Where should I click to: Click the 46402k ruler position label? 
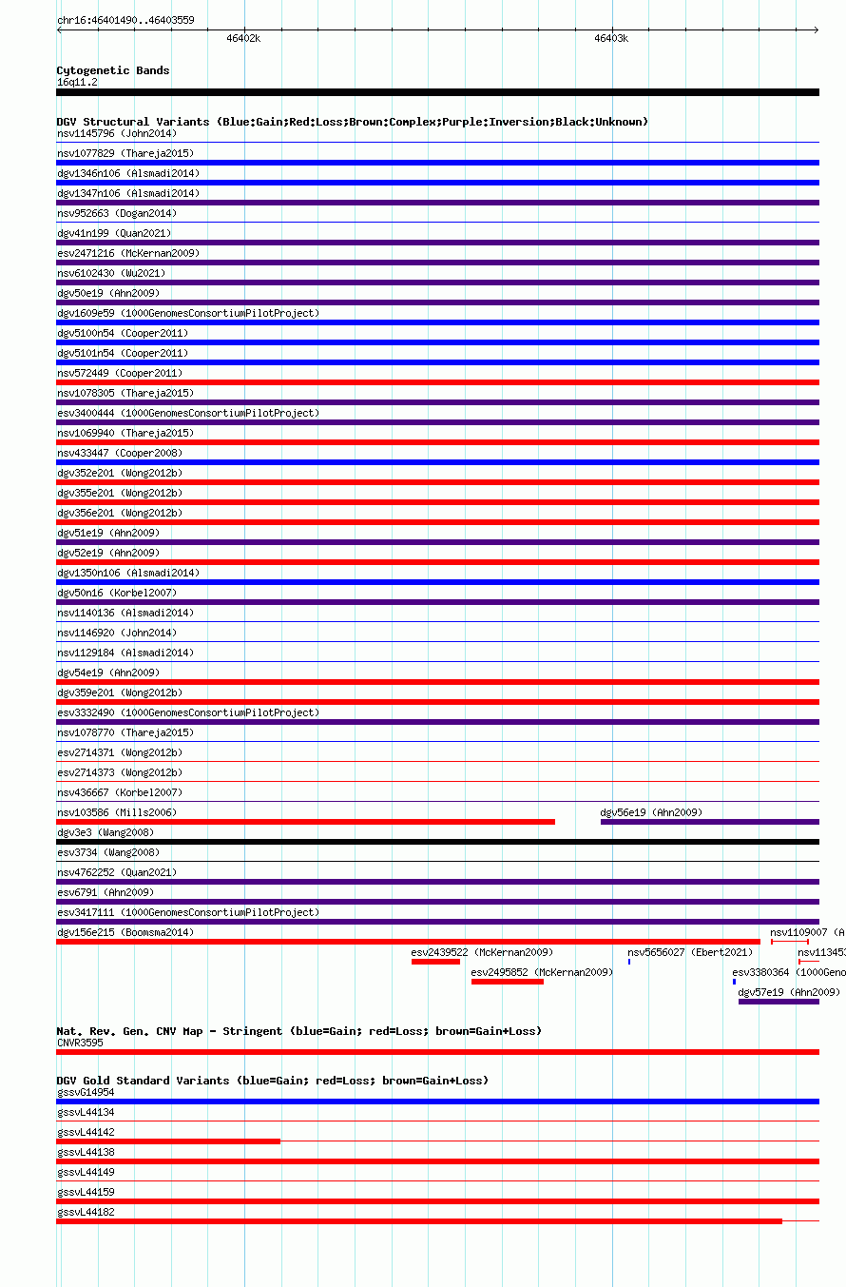pos(243,38)
